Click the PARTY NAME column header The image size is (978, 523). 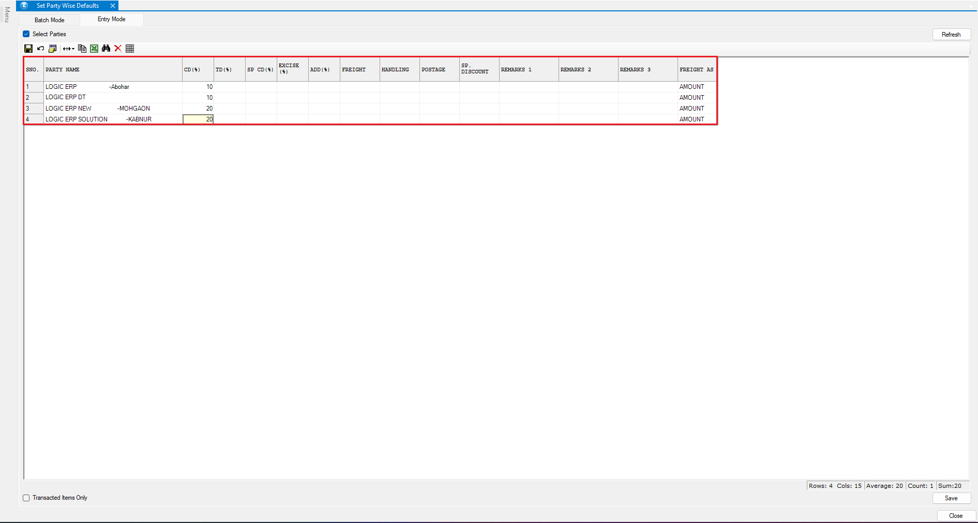(x=113, y=69)
